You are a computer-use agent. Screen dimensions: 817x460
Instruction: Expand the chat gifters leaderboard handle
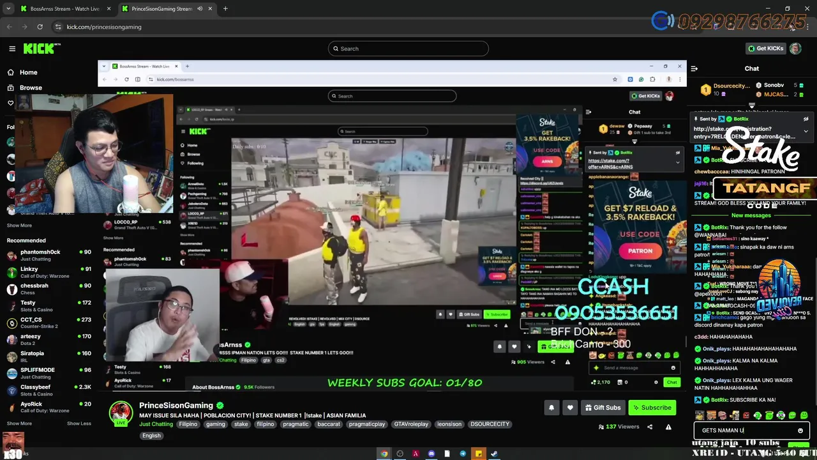pos(752,105)
